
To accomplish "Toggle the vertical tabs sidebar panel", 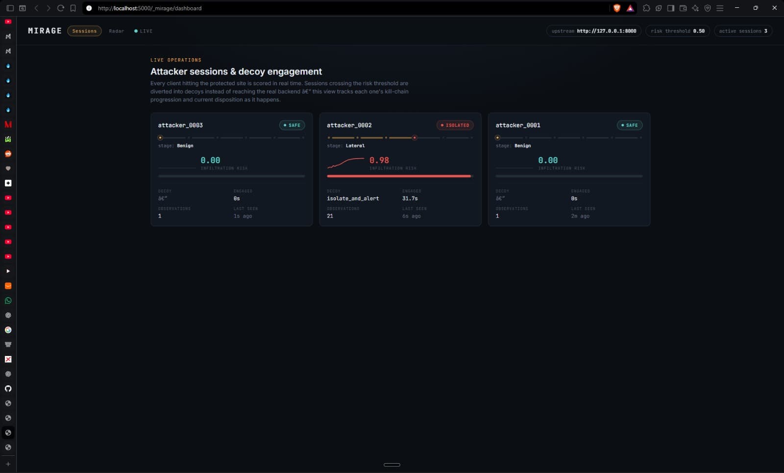I will [10, 8].
